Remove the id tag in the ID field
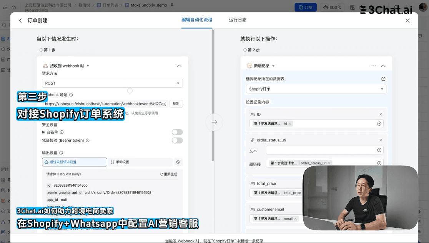 click(x=290, y=123)
